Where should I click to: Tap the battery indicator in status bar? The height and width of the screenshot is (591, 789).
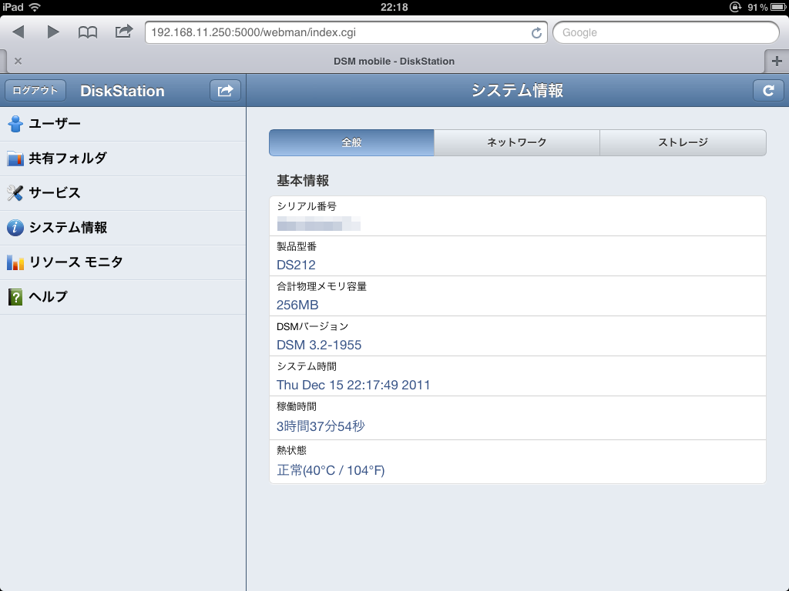click(x=777, y=7)
